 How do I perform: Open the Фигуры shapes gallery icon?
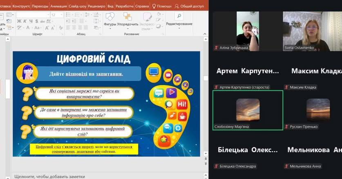coord(110,17)
